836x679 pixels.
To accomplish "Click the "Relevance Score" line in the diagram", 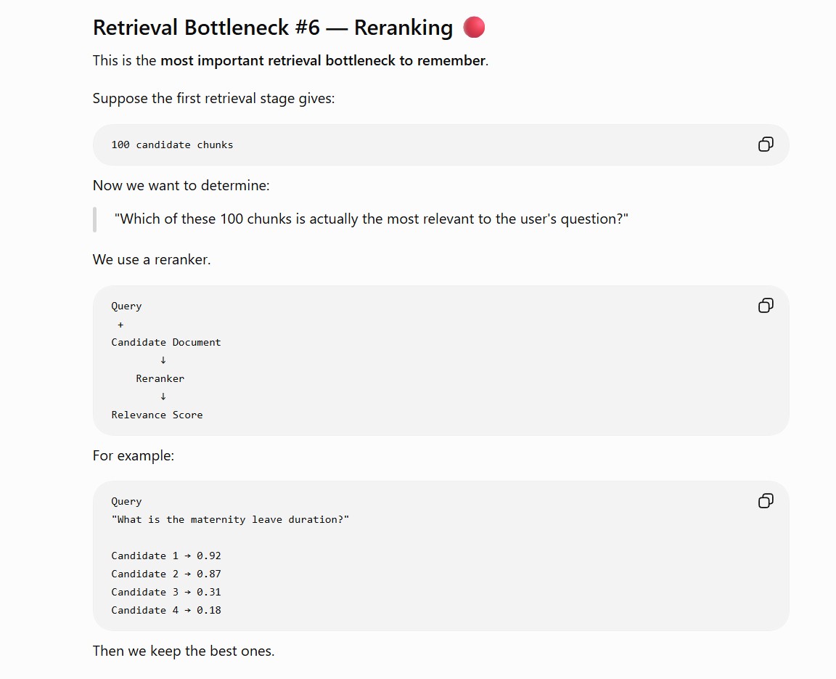I will point(157,415).
